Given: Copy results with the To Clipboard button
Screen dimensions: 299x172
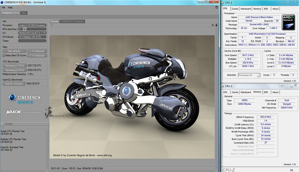Looking at the screenshot, I should pyautogui.click(x=37, y=51).
